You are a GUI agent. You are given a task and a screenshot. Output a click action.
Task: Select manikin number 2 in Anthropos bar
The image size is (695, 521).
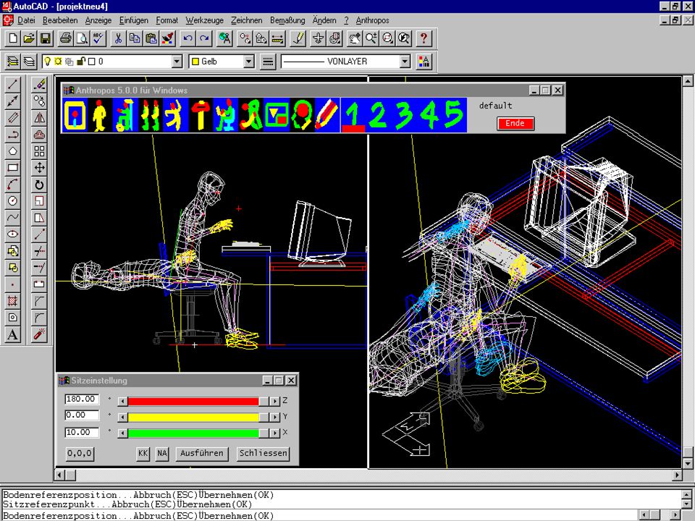378,115
